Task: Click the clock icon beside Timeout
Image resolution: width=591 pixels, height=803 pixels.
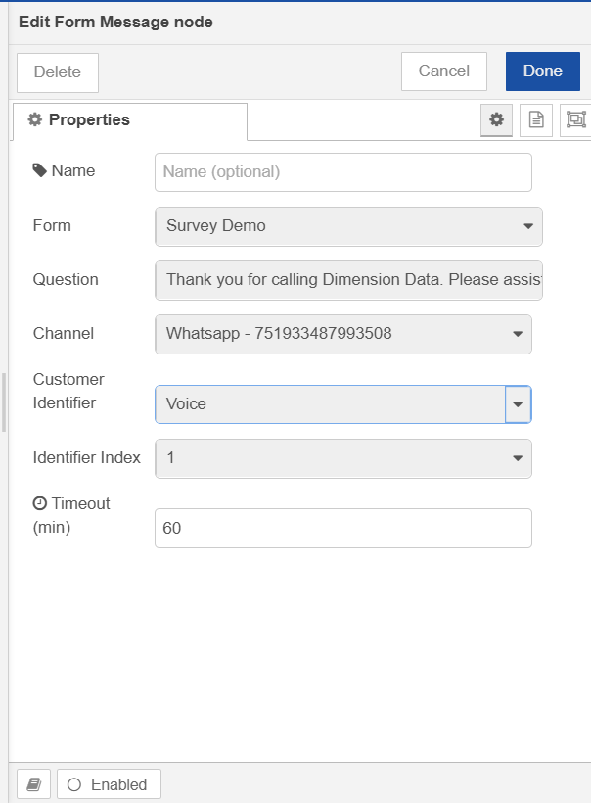Action: click(39, 503)
